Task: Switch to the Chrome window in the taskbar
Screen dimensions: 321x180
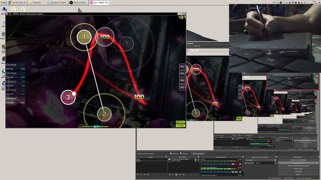Action: pyautogui.click(x=17, y=2)
